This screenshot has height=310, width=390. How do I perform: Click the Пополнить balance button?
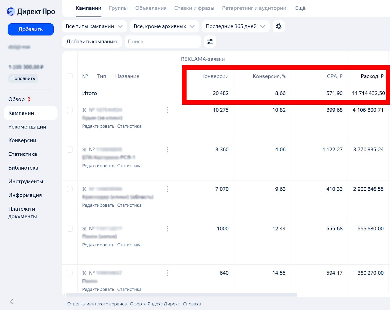click(x=23, y=79)
